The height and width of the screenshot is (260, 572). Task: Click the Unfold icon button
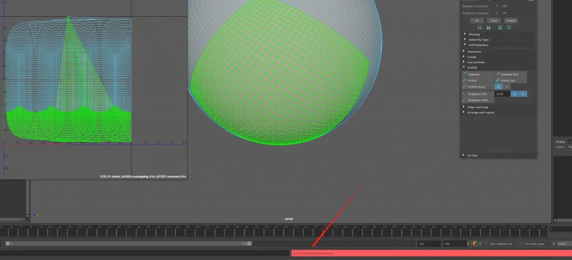pyautogui.click(x=465, y=81)
